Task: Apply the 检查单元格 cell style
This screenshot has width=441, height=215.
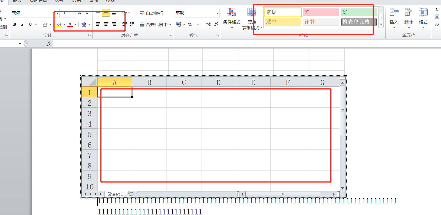Action: coord(359,22)
